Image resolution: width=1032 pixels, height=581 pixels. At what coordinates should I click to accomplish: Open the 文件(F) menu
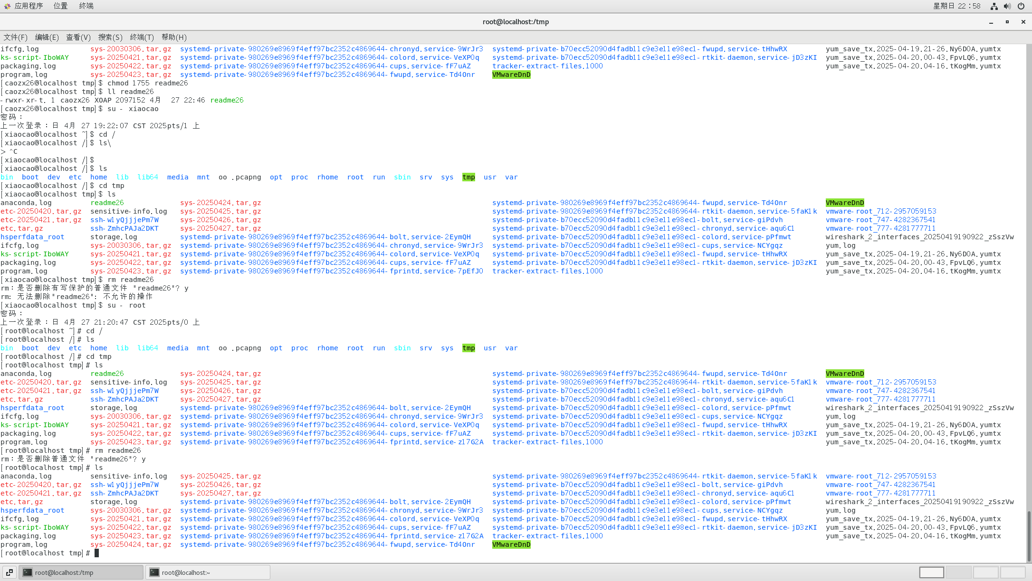coord(15,37)
